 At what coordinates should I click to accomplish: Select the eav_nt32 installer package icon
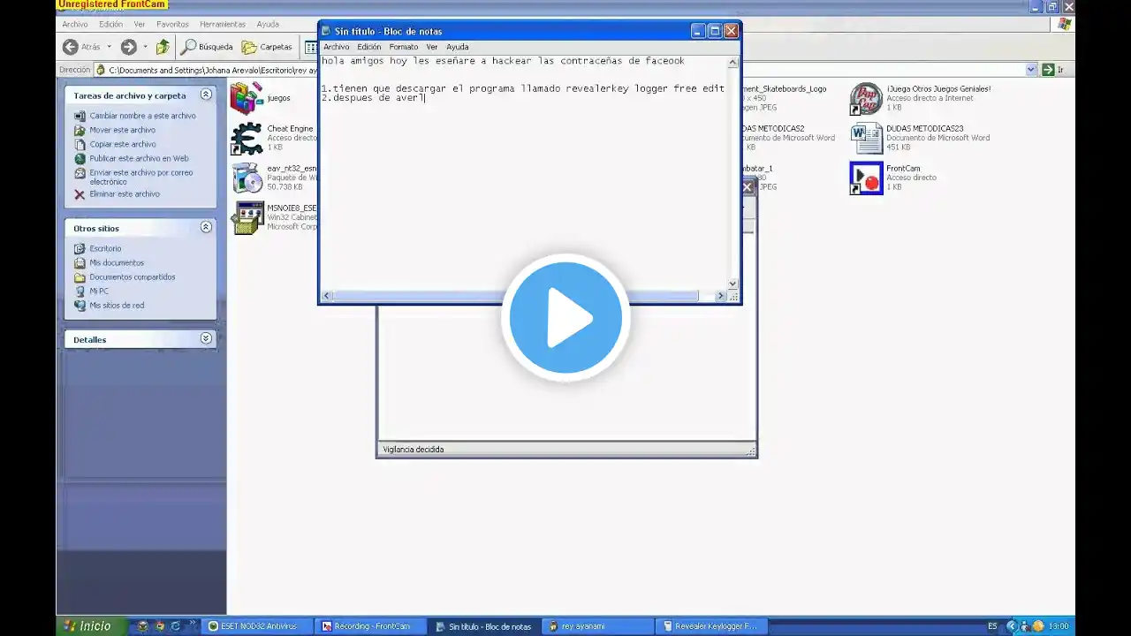[x=247, y=178]
